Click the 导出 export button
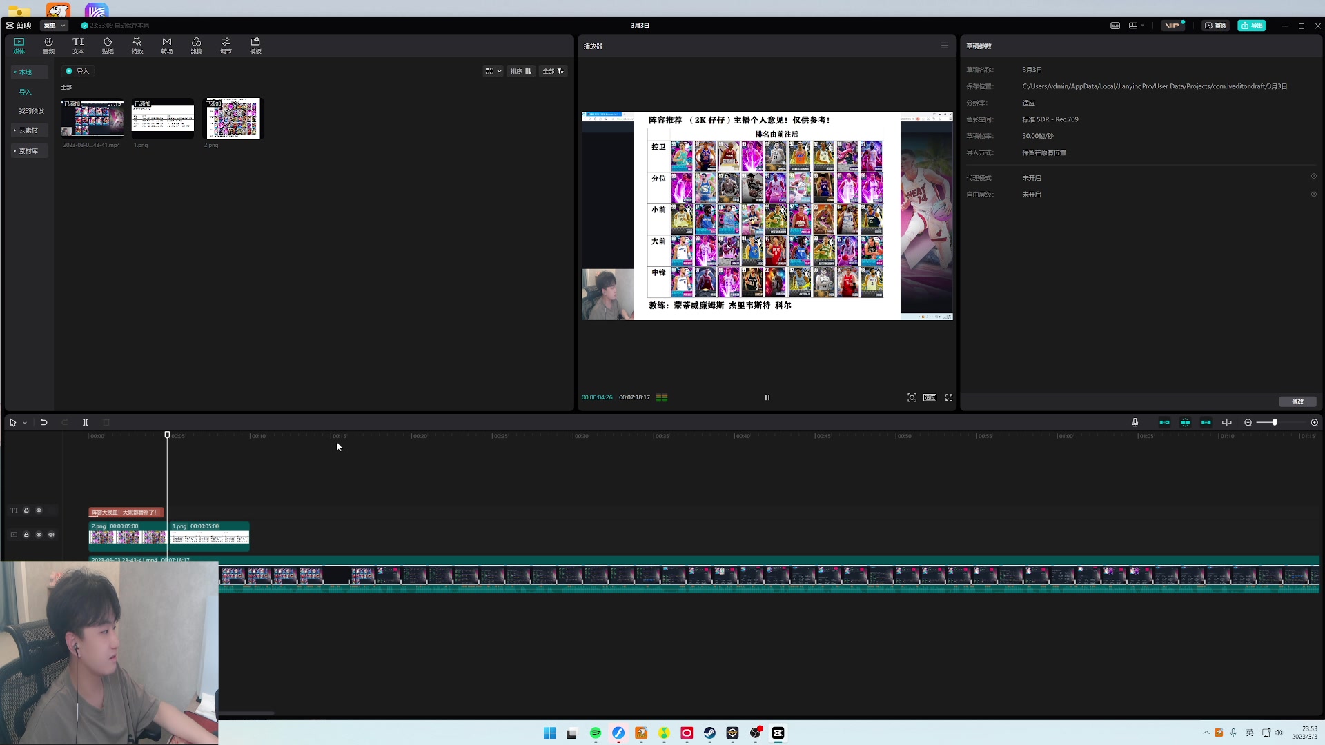 pyautogui.click(x=1251, y=26)
